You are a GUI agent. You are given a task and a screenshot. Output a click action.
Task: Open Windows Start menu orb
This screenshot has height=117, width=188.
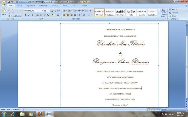[x=4, y=114]
